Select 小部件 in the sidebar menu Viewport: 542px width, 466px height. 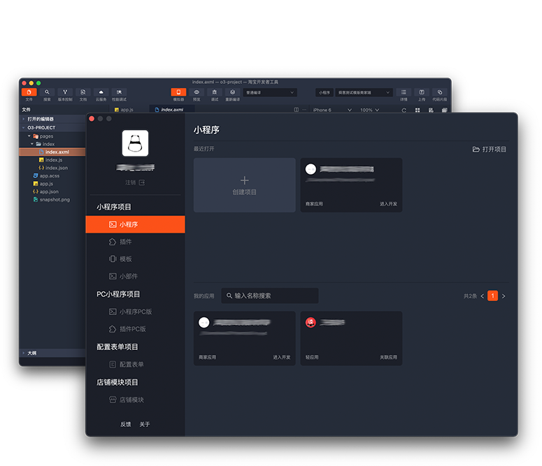[x=135, y=277]
